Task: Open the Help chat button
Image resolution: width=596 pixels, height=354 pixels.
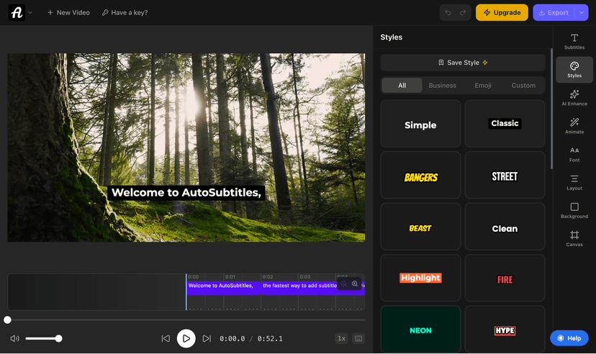Action: 569,338
